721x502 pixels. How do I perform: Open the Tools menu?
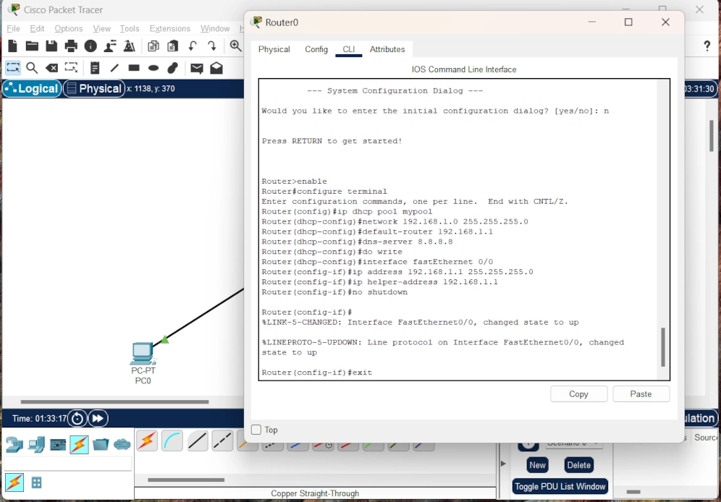129,28
